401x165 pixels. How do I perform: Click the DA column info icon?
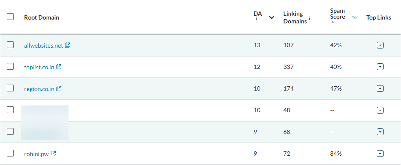pyautogui.click(x=256, y=19)
